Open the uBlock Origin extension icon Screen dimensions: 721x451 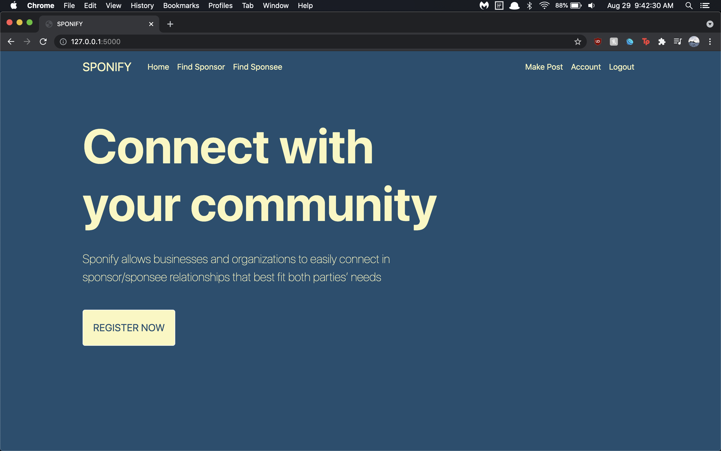point(598,41)
